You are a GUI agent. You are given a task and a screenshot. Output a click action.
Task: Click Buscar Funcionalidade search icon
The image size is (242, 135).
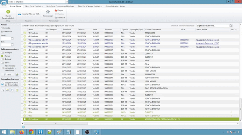(x=8, y=12)
